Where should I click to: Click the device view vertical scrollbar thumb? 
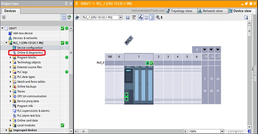pos(249,31)
